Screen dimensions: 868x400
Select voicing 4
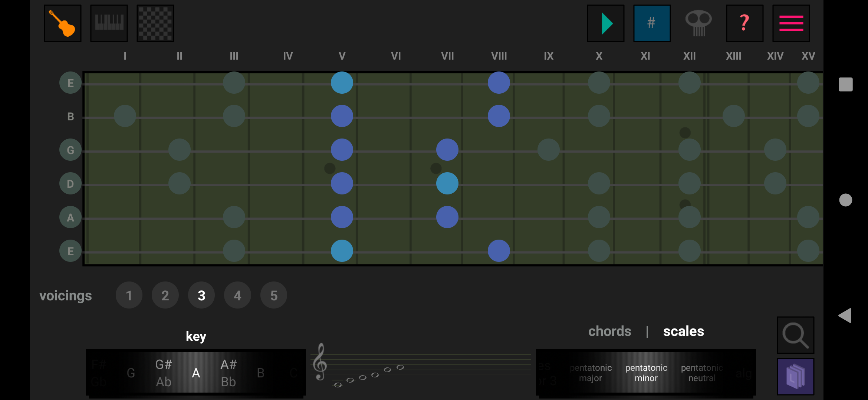click(237, 296)
